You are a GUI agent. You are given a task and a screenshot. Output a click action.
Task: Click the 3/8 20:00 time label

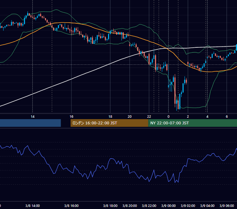[130, 206]
